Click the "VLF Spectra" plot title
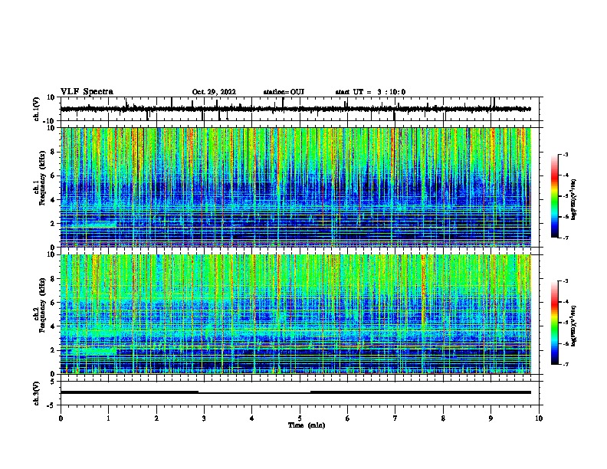 pos(87,92)
